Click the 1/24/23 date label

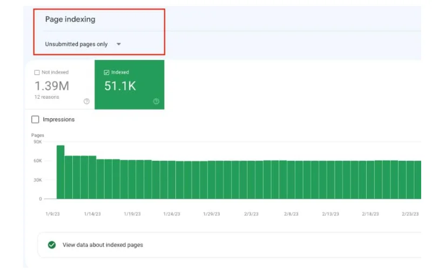click(x=172, y=214)
